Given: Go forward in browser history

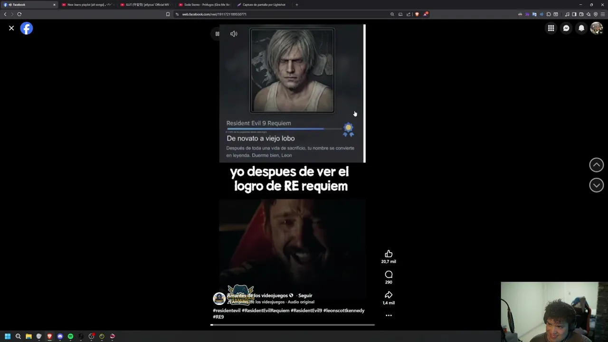Looking at the screenshot, I should (x=12, y=14).
